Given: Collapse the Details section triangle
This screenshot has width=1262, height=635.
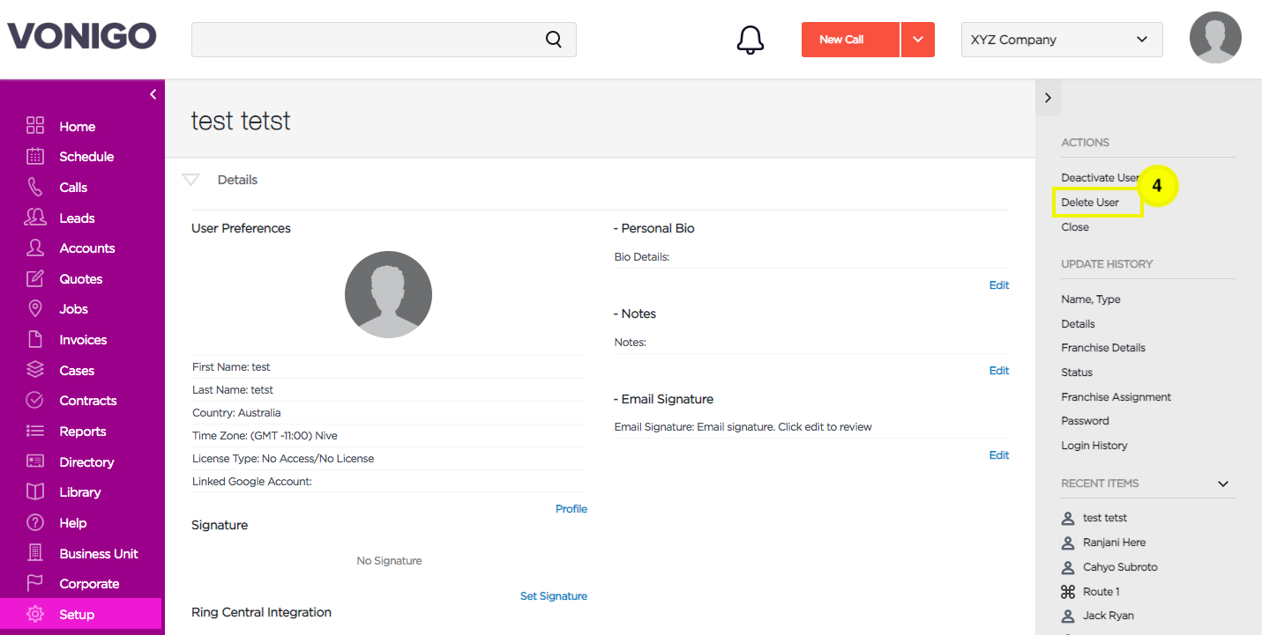Looking at the screenshot, I should [x=190, y=180].
